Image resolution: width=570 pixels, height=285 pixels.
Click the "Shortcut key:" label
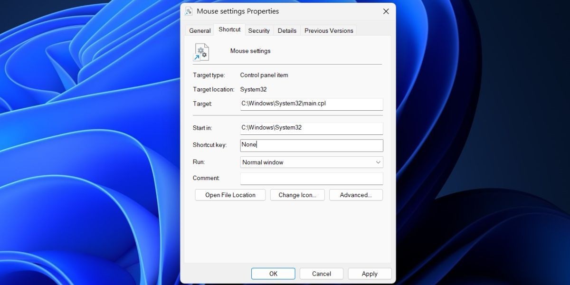(x=210, y=145)
